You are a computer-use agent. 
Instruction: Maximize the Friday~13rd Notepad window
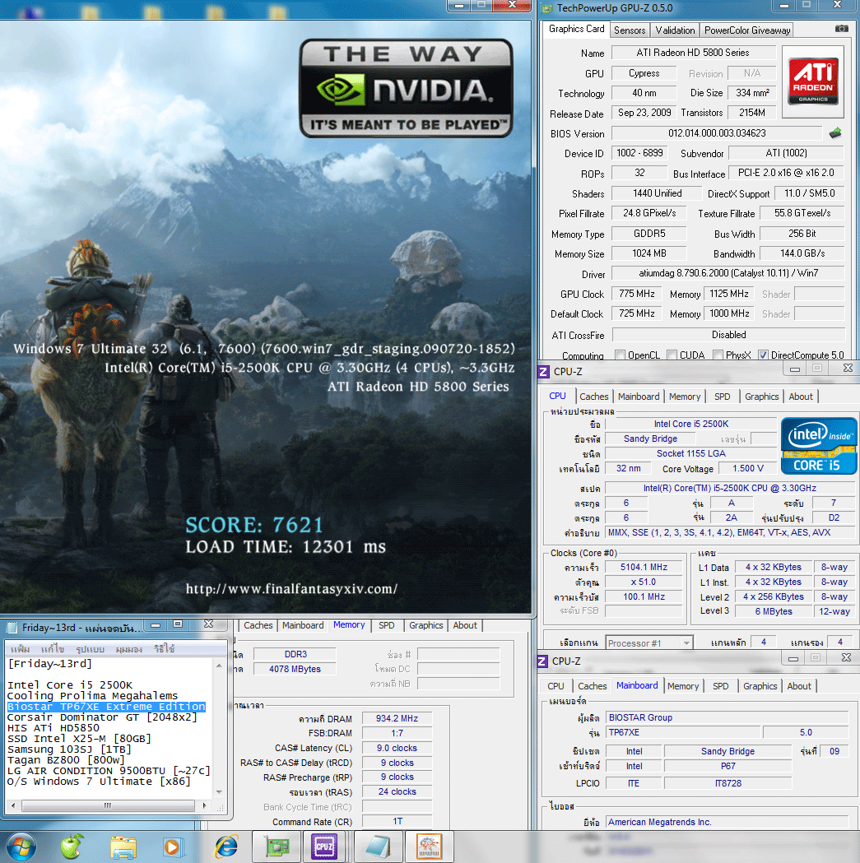tap(177, 624)
